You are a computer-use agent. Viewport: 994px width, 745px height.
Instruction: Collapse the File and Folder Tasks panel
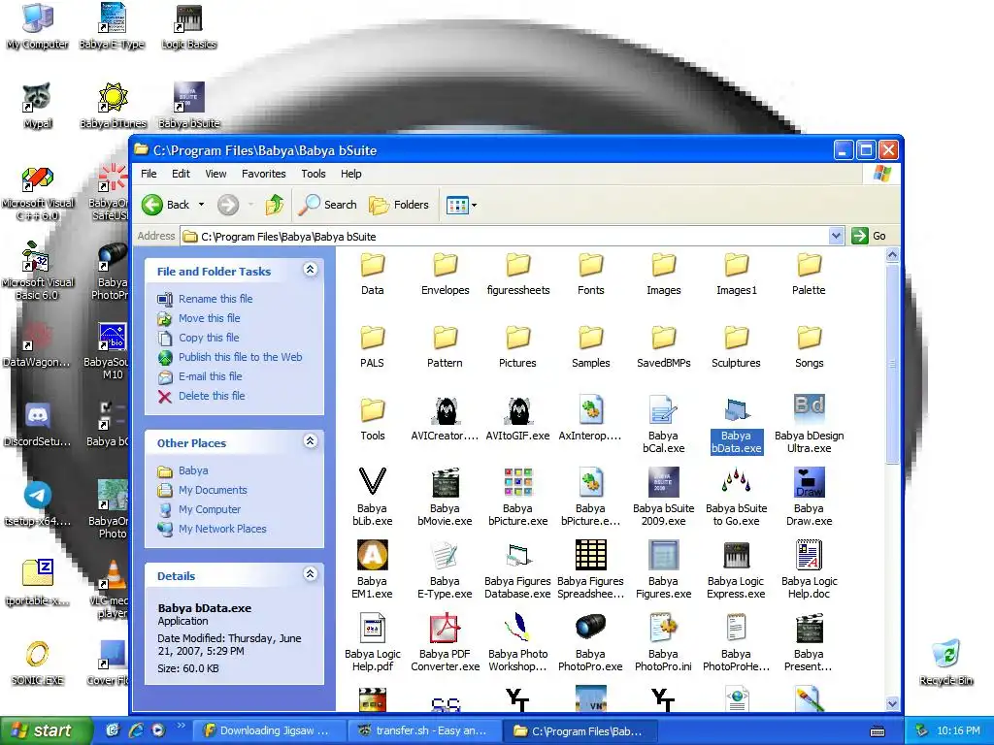coord(310,270)
